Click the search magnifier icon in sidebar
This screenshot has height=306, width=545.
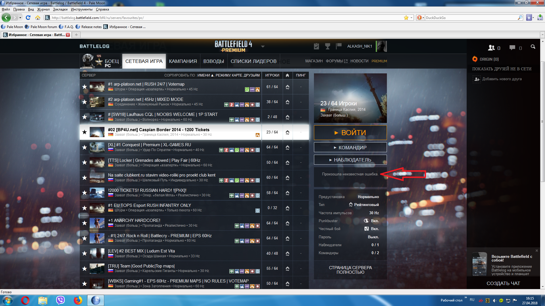[x=533, y=47]
